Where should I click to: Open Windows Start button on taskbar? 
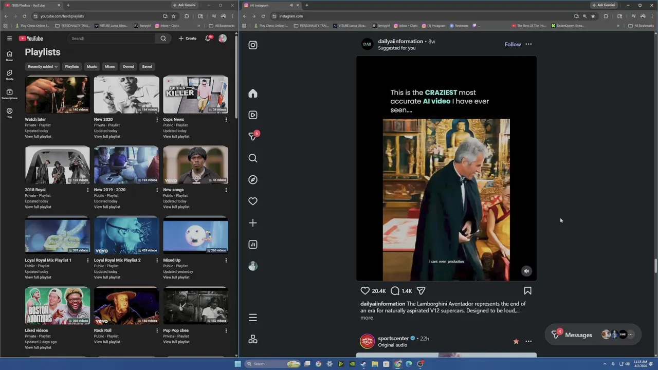(237, 364)
